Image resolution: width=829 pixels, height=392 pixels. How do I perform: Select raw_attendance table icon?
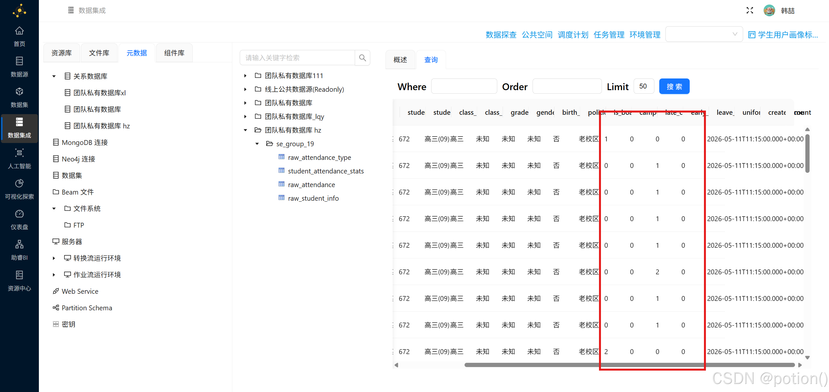point(282,184)
